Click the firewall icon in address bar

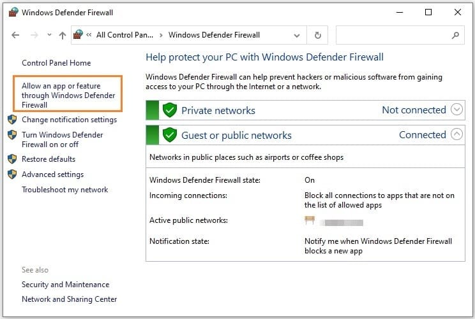tap(78, 34)
